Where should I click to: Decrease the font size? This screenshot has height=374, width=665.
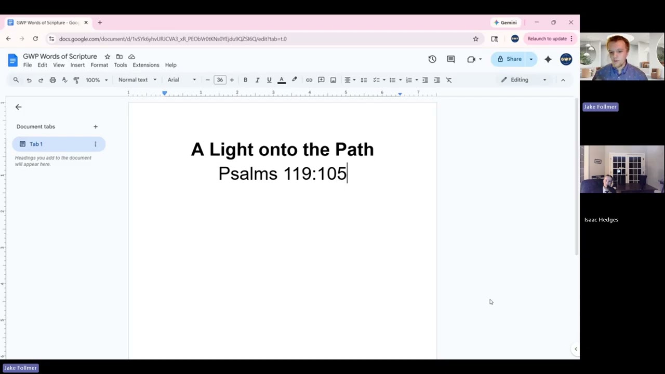207,80
